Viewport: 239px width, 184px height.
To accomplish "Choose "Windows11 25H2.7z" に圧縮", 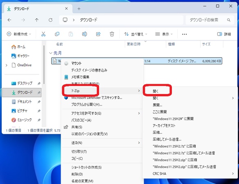I will pyautogui.click(x=190, y=146).
